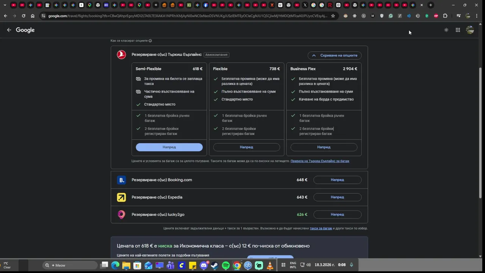Open the Google apps grid
Screen dimensions: 485x273
point(458,30)
